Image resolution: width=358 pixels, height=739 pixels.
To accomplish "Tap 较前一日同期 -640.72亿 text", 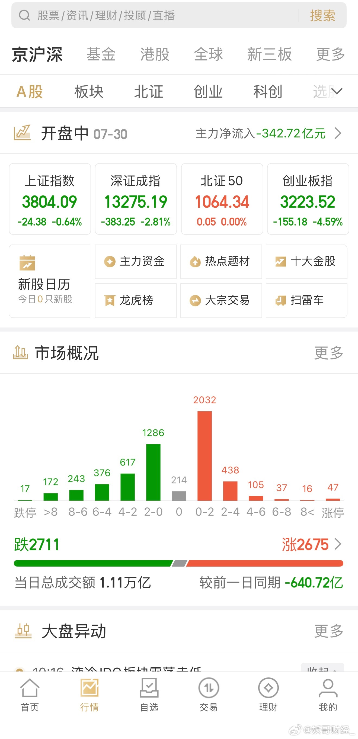I will pyautogui.click(x=271, y=583).
